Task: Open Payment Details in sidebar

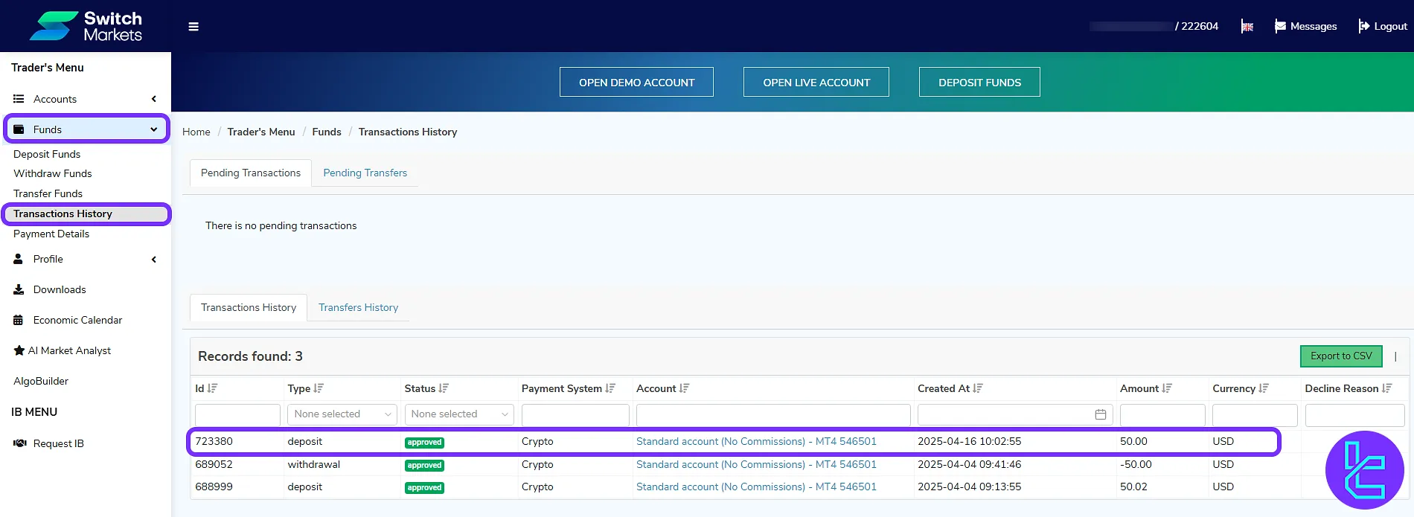Action: (51, 234)
